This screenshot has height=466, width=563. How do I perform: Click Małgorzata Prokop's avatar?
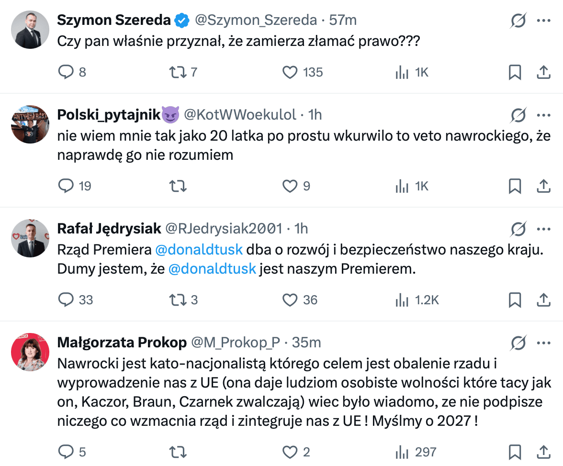[30, 352]
